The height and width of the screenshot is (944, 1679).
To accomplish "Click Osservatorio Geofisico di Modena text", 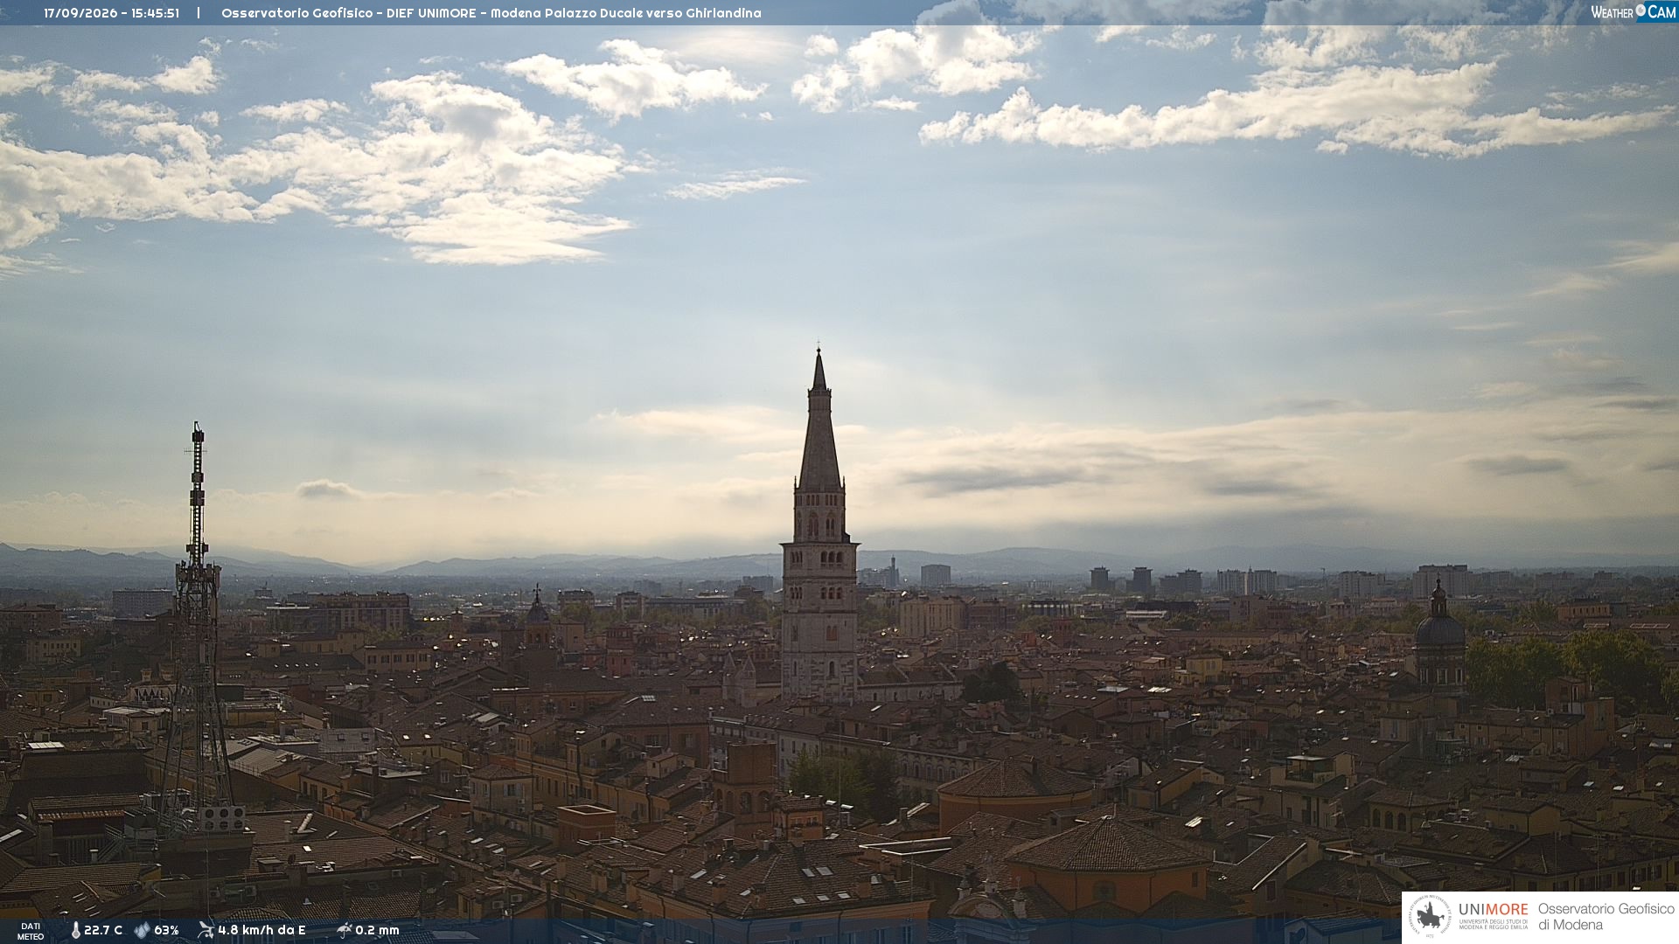I will click(x=1606, y=917).
